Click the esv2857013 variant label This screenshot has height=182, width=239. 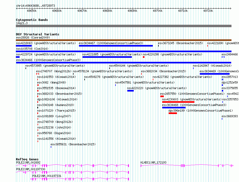(230, 77)
